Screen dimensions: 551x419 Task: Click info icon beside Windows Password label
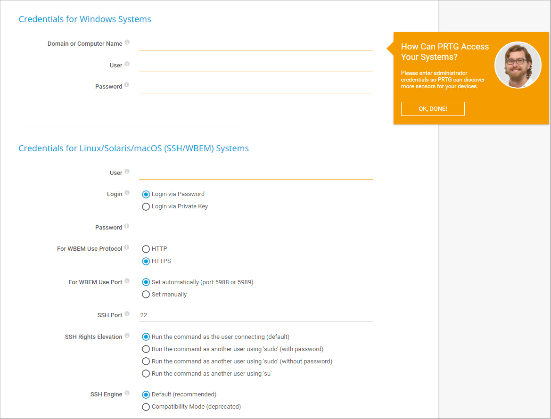tap(127, 85)
